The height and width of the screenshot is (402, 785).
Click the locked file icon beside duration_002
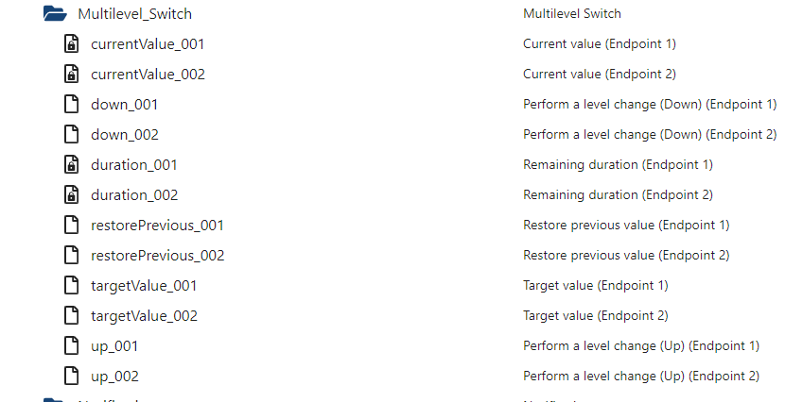pos(70,194)
